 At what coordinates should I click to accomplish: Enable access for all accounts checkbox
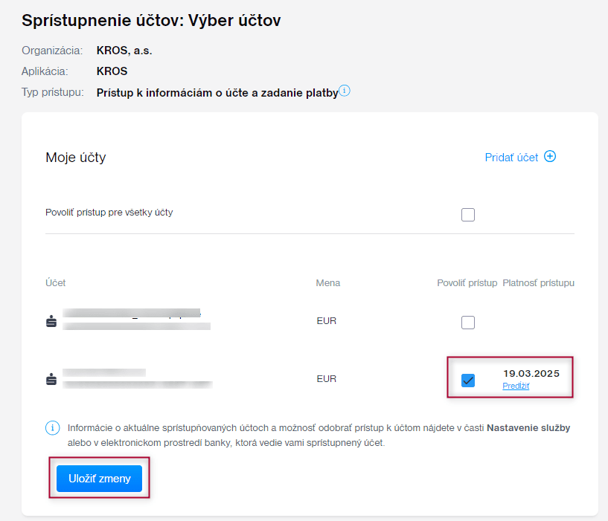coord(467,215)
